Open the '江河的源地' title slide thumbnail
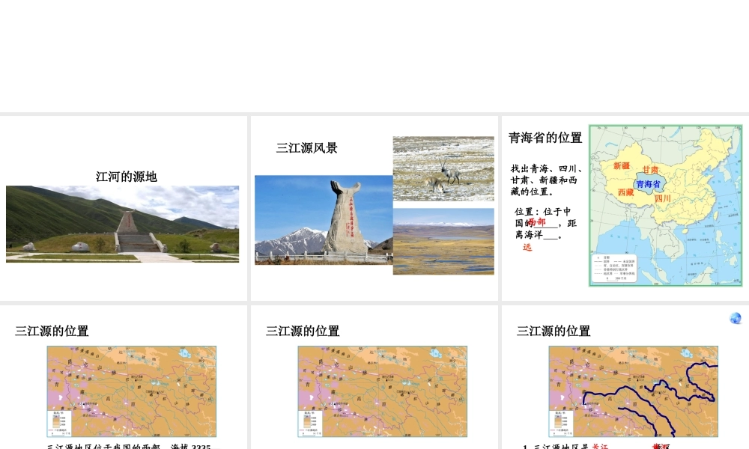Image resolution: width=749 pixels, height=449 pixels. (x=124, y=208)
